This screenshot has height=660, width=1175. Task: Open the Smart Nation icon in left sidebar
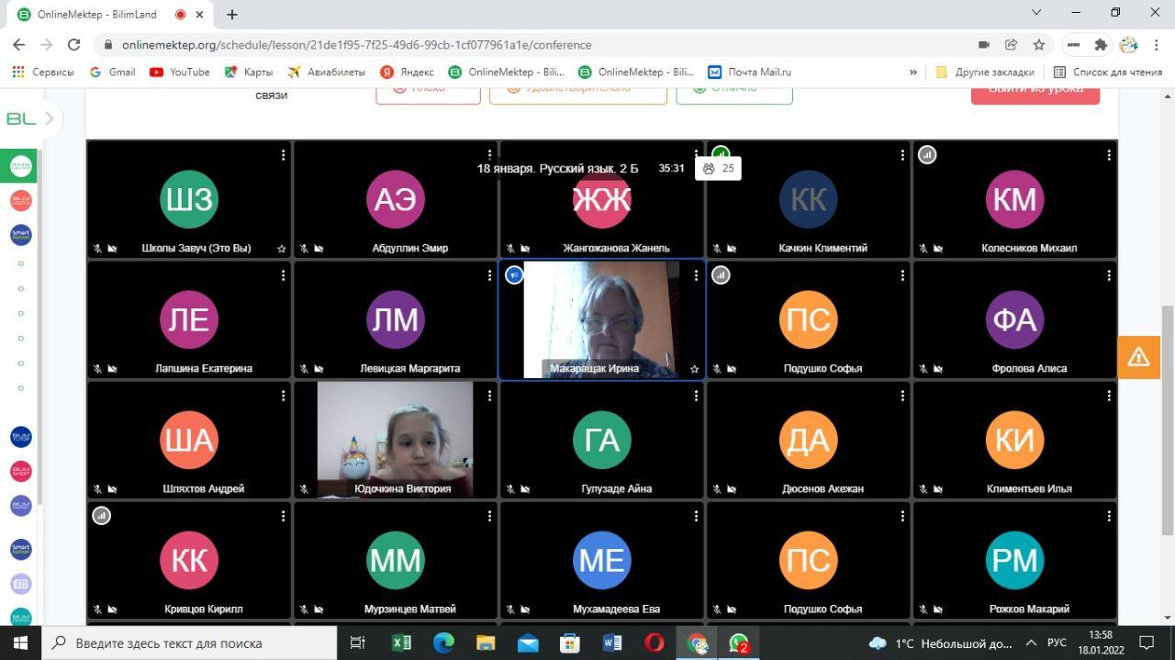[x=20, y=234]
